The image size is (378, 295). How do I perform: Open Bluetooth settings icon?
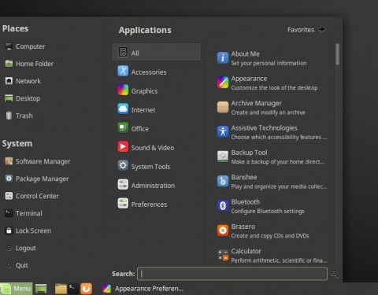pyautogui.click(x=223, y=206)
